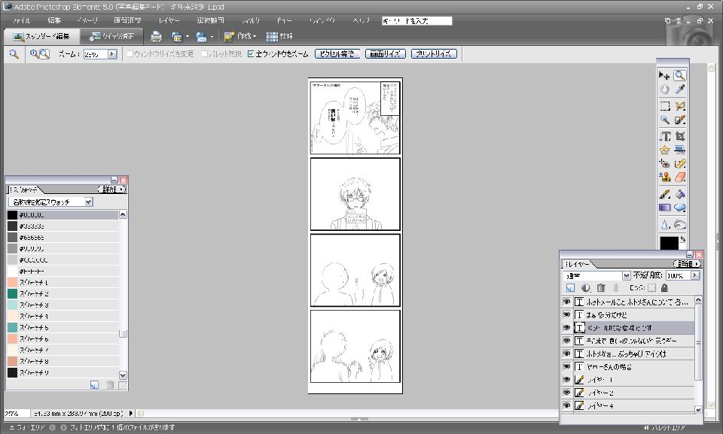Viewport: 723px width, 434px height.
Task: Toggle visibility of レイヤー 2
Action: 566,393
